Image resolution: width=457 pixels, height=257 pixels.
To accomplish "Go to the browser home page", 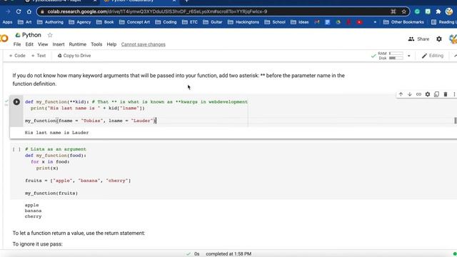I will (29, 11).
